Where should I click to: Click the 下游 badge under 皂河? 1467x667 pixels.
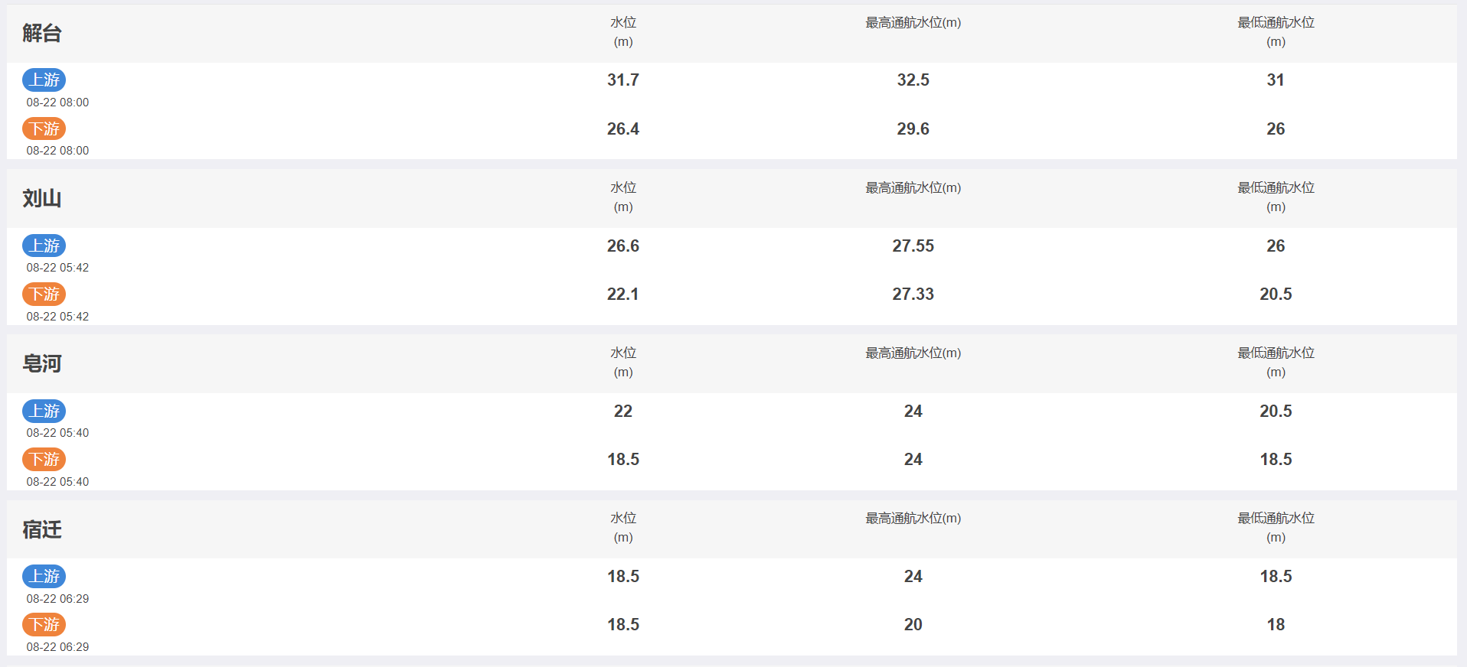click(x=44, y=459)
